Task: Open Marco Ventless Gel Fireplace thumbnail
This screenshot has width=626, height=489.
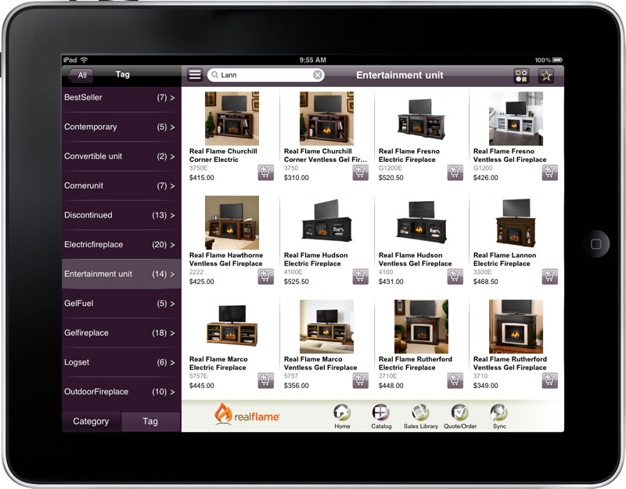Action: click(x=326, y=326)
